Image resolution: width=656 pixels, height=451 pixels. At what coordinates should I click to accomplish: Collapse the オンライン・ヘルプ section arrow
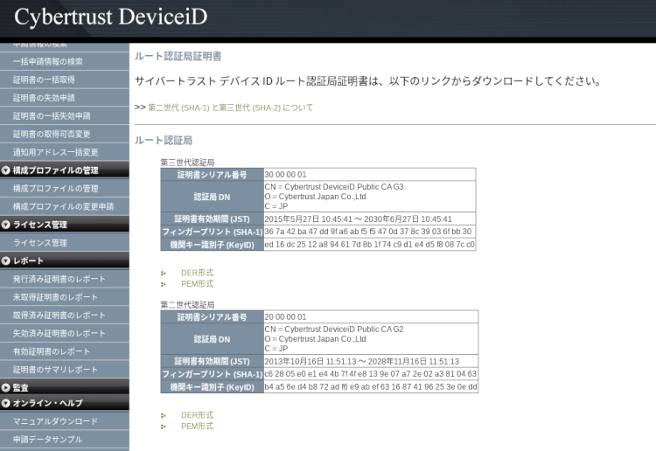[6, 403]
